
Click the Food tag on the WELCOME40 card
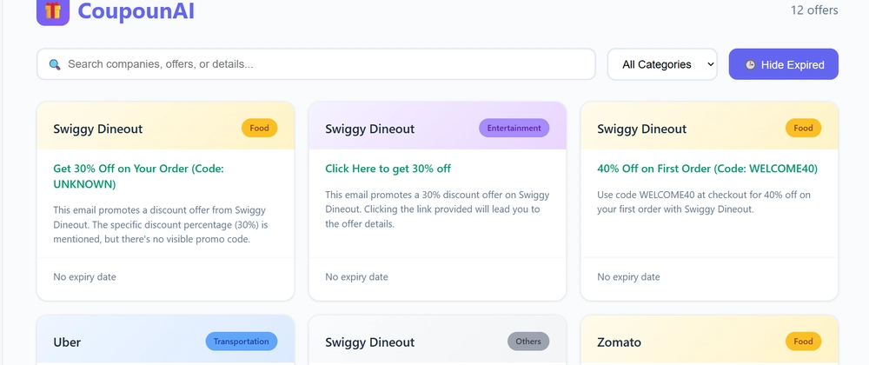[803, 128]
